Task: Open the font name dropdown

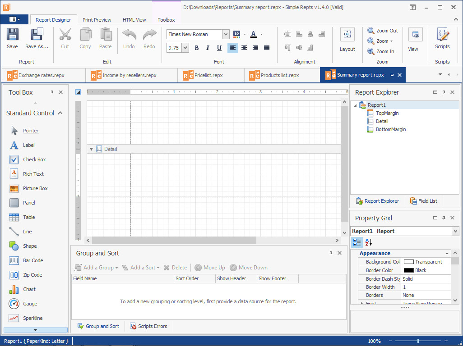Action: click(226, 34)
